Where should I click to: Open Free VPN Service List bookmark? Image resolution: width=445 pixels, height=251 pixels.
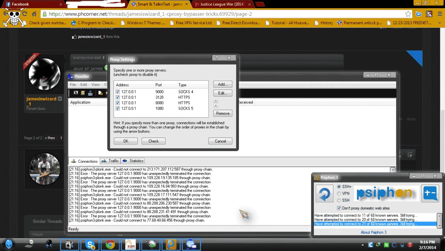click(x=191, y=23)
